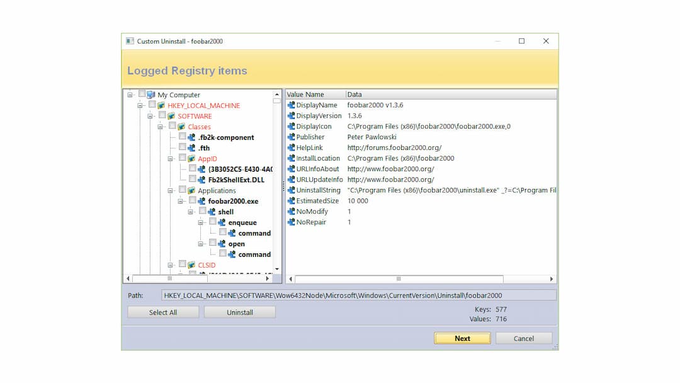Screen dimensions: 680x383
Task: Click the Classes folder key icon
Action: (182, 127)
